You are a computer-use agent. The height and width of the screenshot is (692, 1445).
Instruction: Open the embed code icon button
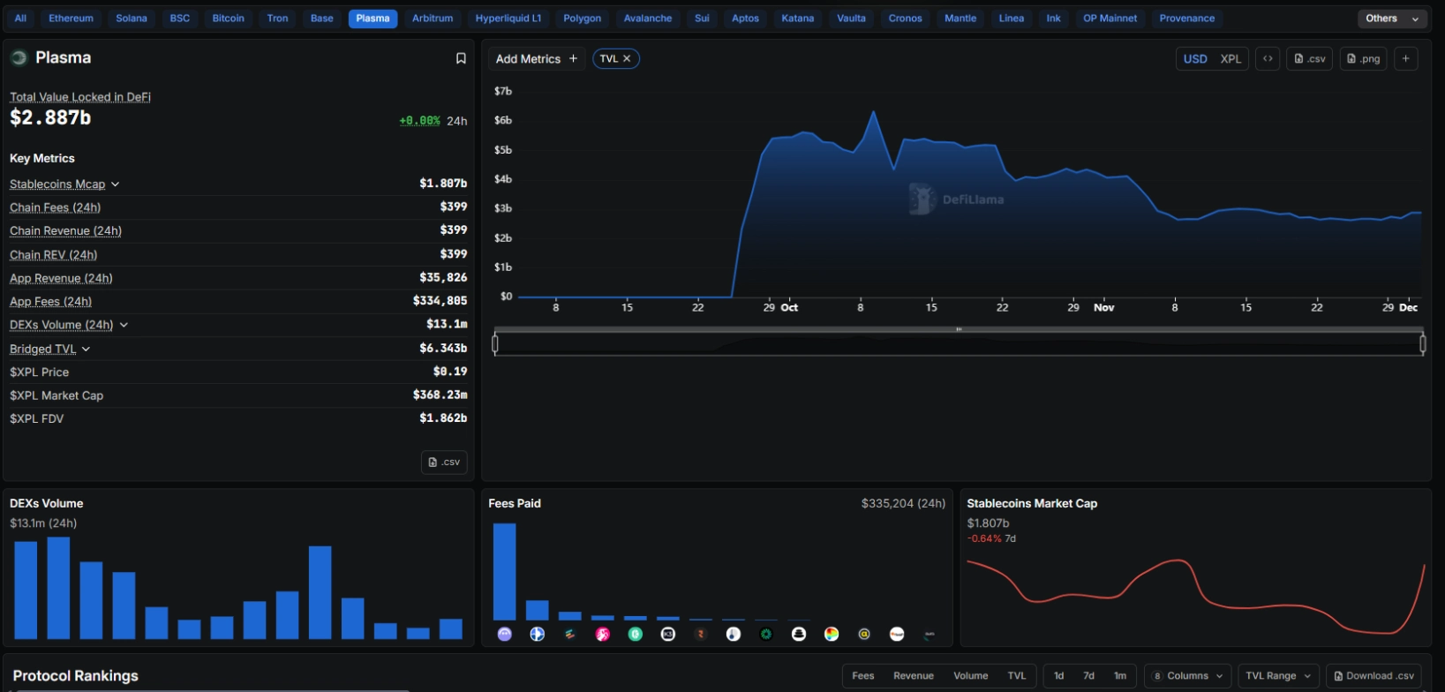click(1268, 59)
